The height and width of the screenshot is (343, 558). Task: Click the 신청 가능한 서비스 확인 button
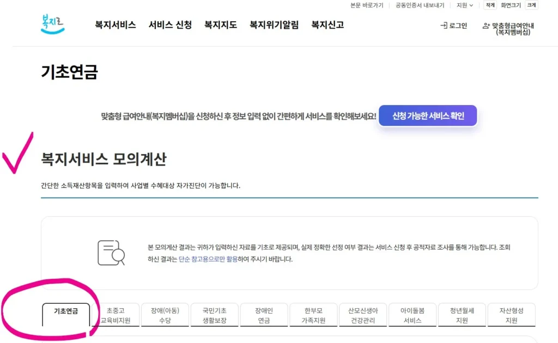[x=428, y=115]
